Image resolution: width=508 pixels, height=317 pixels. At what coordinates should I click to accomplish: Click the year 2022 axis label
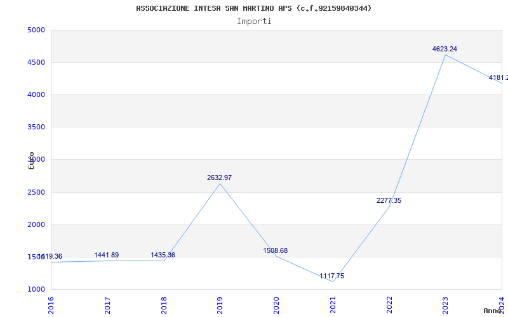pos(389,306)
